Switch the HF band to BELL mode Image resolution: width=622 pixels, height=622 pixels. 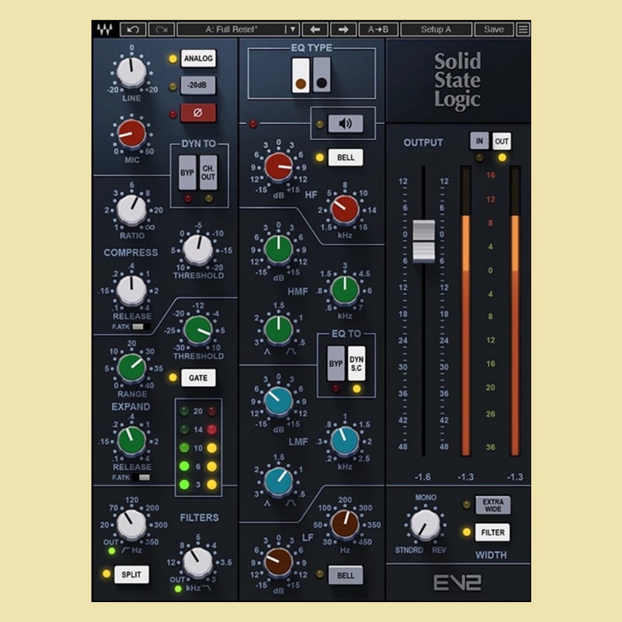pyautogui.click(x=345, y=157)
